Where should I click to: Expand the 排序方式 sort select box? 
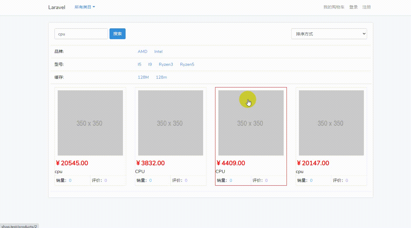click(x=329, y=34)
